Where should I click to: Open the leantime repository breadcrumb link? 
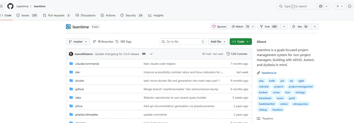(39, 6)
